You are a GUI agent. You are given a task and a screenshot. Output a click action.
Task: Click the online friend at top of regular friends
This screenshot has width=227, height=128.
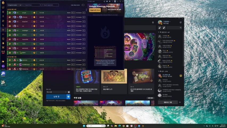click(x=170, y=75)
